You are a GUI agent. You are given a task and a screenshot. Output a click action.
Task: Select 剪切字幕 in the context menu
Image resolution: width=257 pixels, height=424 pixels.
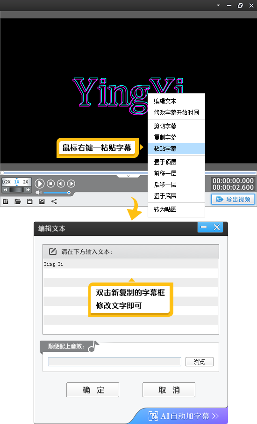[x=176, y=126]
